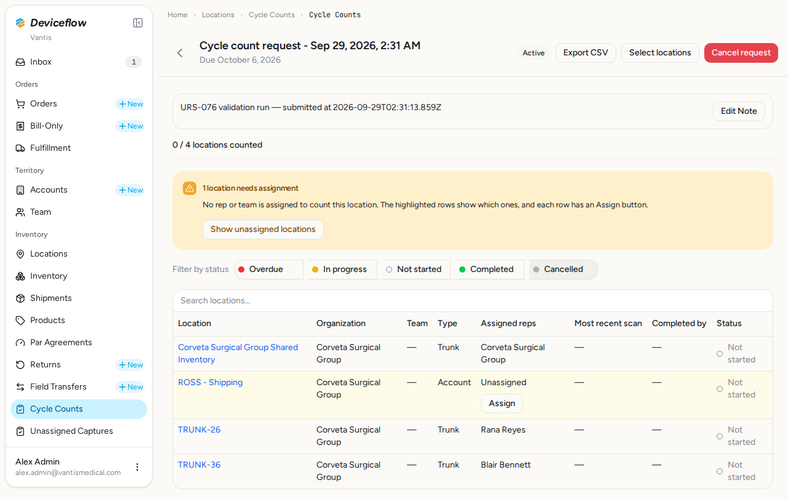This screenshot has height=499, width=788.
Task: Click the Field Transfers arrows icon
Action: click(x=20, y=387)
